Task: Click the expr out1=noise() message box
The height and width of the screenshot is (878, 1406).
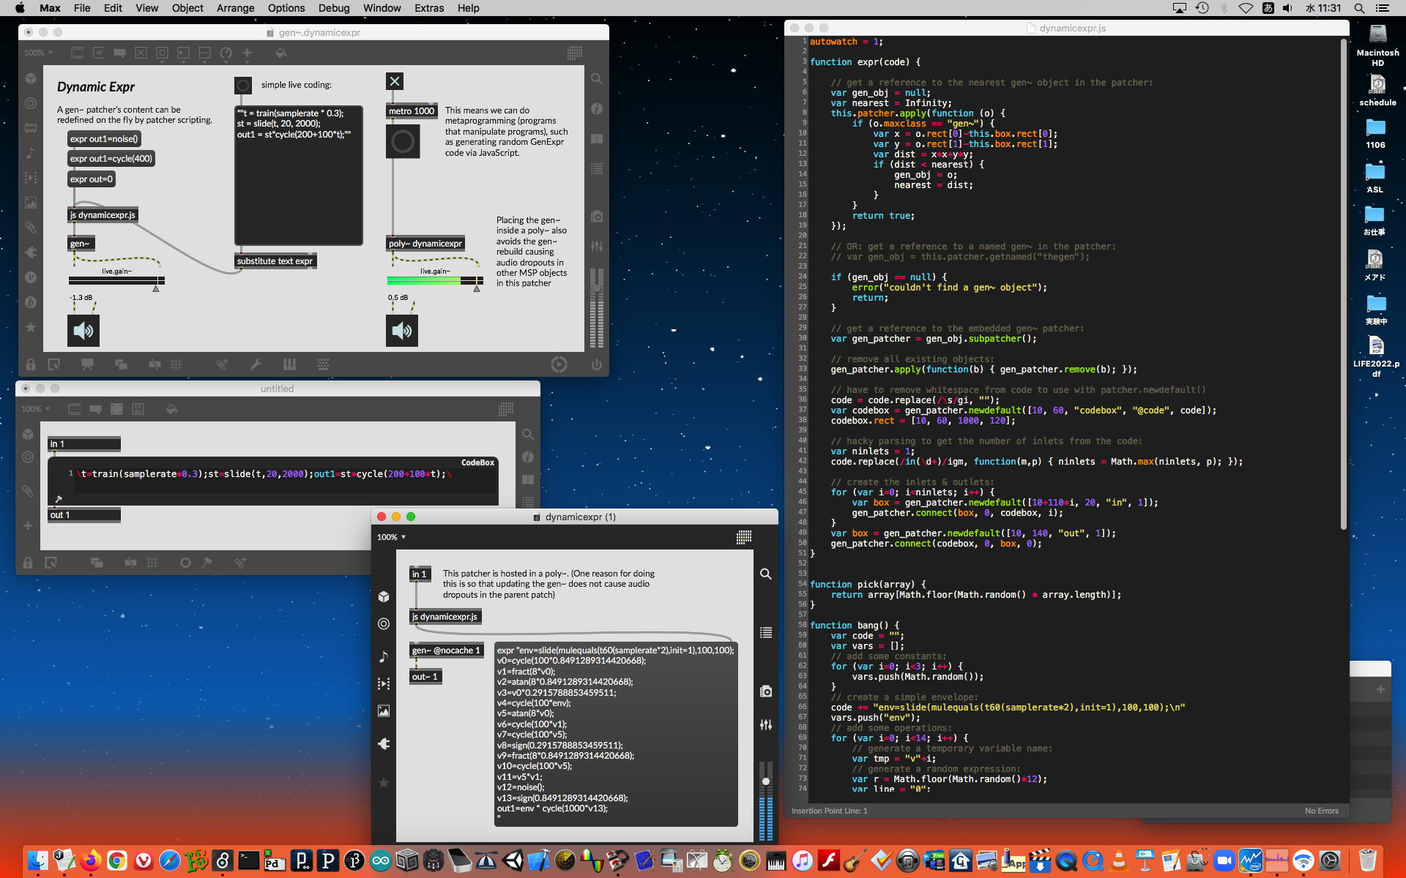Action: 103,139
